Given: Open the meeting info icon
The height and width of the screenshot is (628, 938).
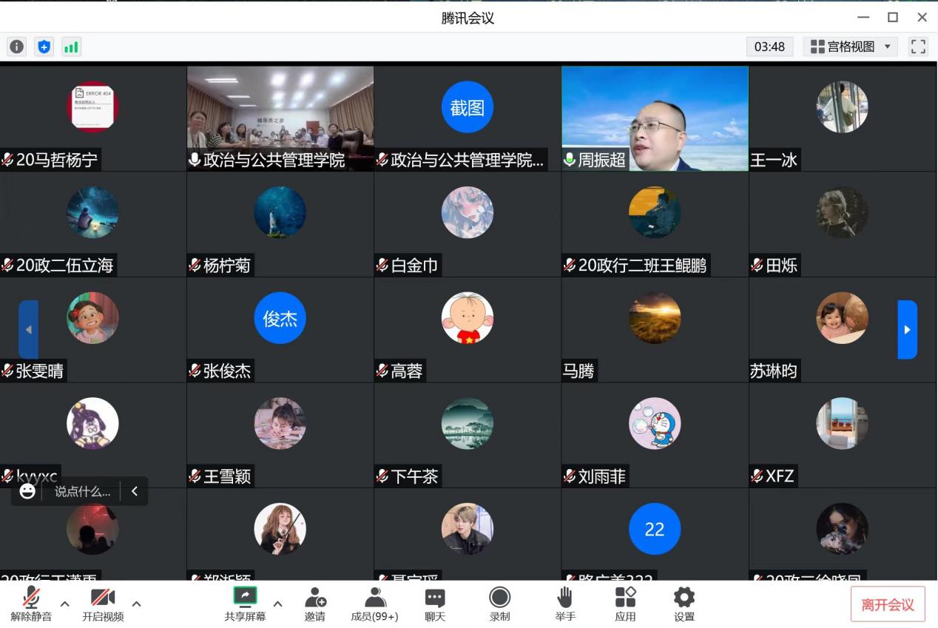Looking at the screenshot, I should (16, 47).
